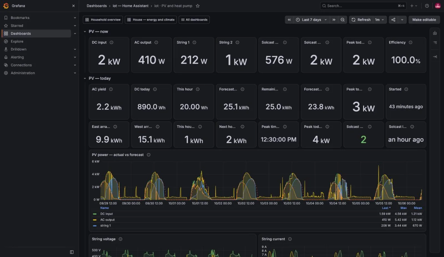Screen dimensions: 444x257
Task: Focus the Search input field
Action: [x=363, y=6]
